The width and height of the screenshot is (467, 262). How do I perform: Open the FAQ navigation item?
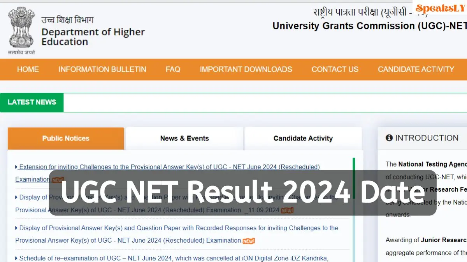click(173, 69)
